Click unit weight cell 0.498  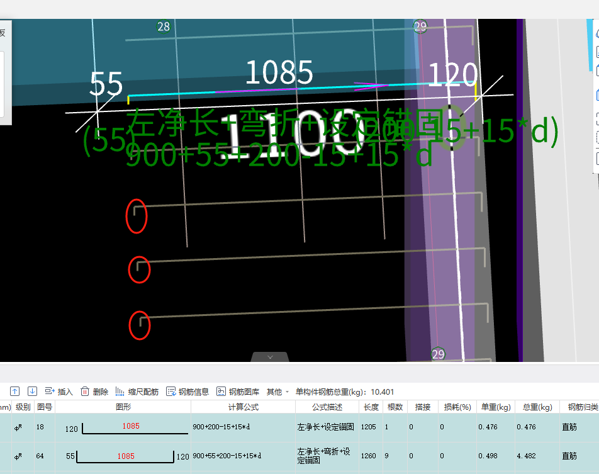click(496, 456)
